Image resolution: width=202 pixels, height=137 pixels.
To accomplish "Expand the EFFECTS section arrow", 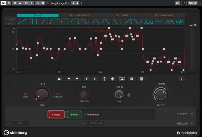I will 192,114.
